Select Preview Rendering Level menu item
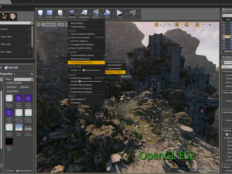 (86, 62)
